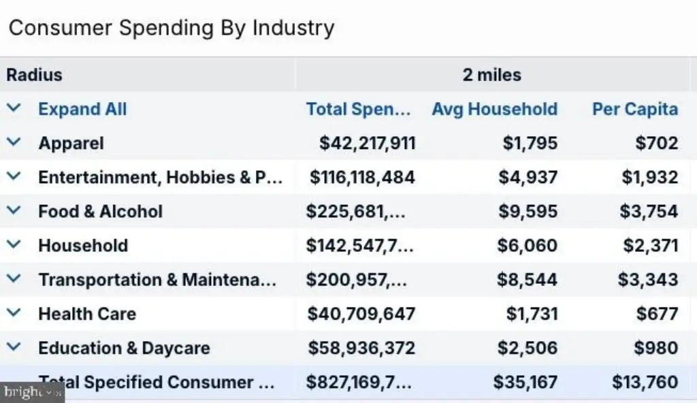697x403 pixels.
Task: Select the Health Care label
Action: [x=87, y=314]
